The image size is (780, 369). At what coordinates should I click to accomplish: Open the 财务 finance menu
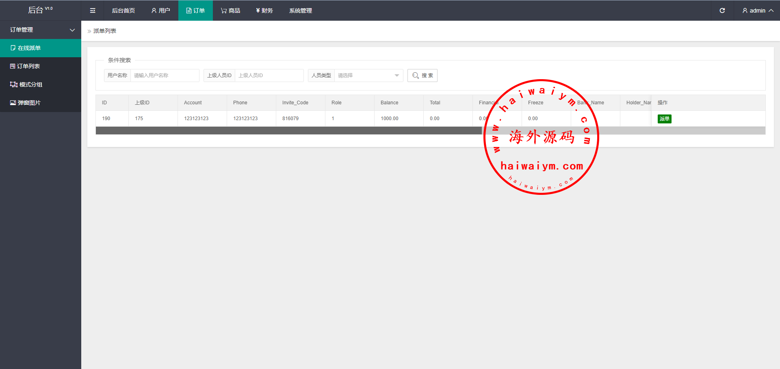[264, 11]
